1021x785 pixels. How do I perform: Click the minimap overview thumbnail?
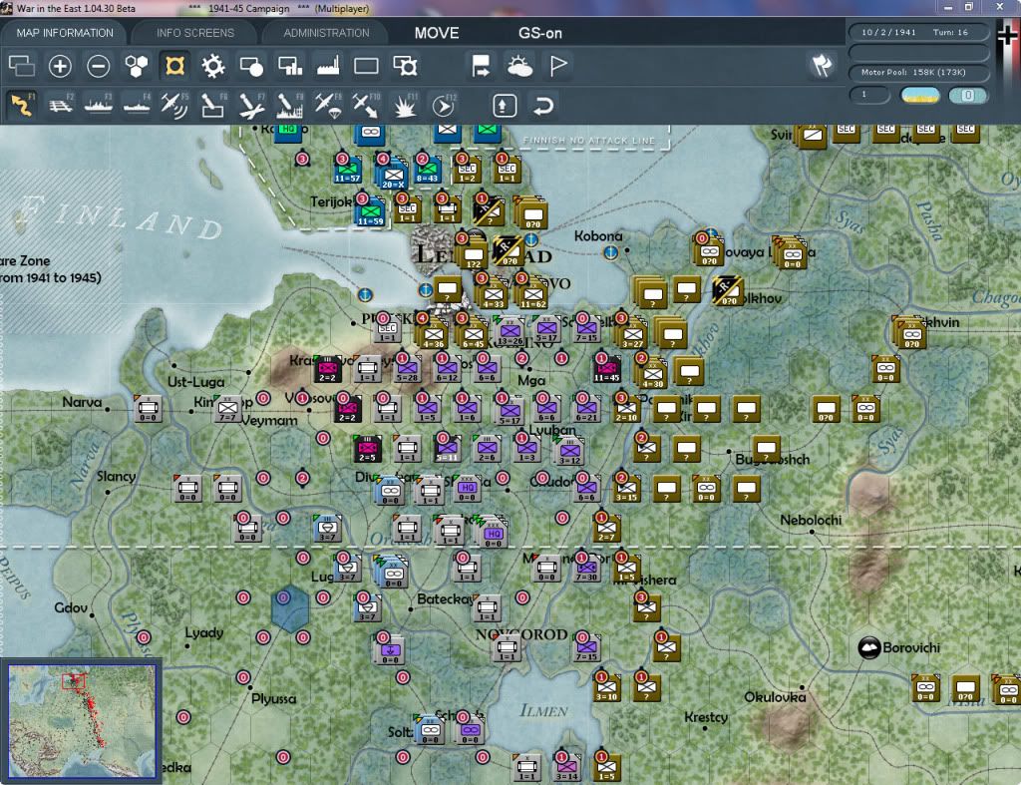(82, 720)
